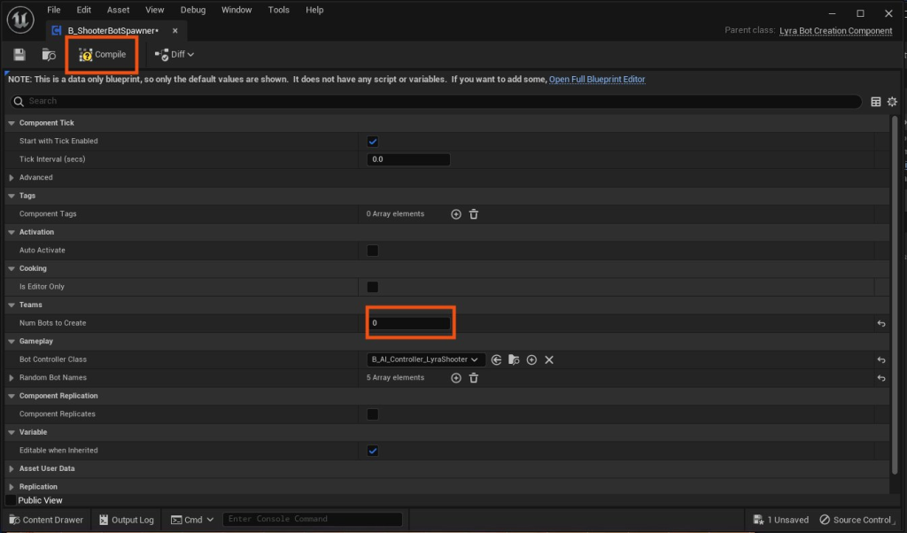Viewport: 907px width, 533px height.
Task: Click the Save asset floppy icon
Action: [x=19, y=54]
